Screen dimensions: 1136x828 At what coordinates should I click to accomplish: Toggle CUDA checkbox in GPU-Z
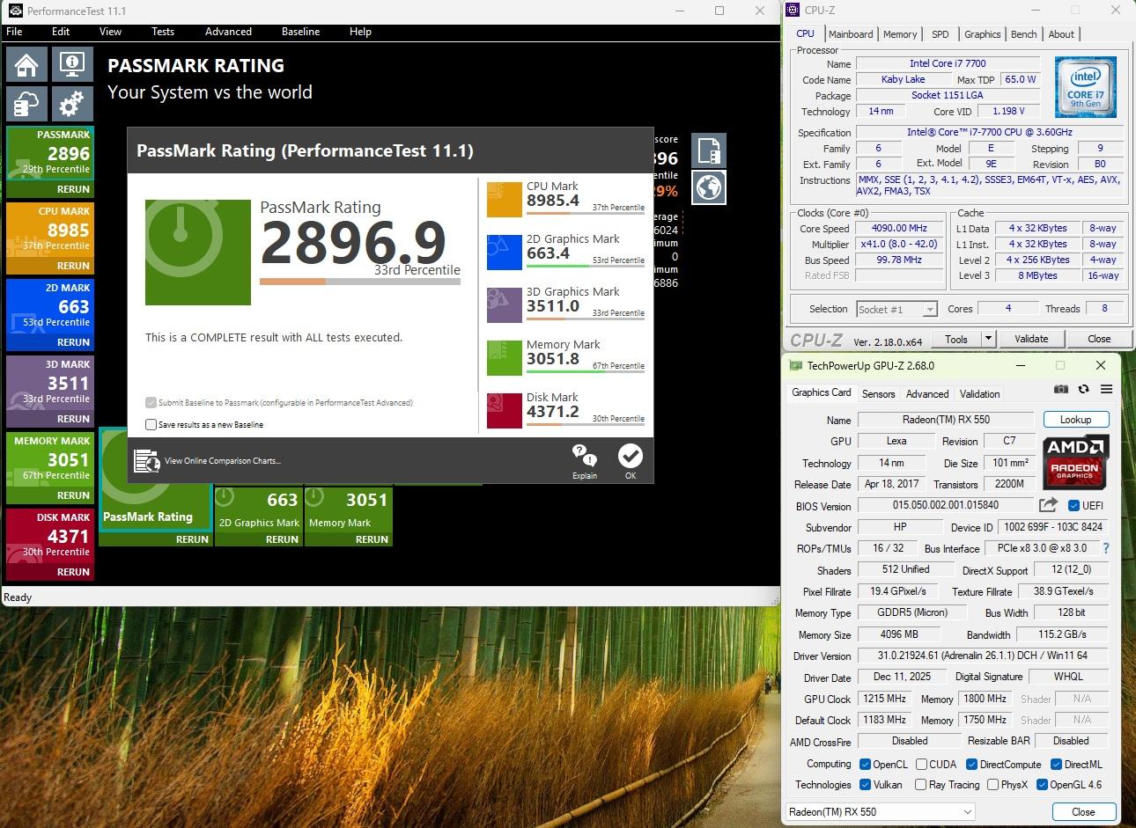click(921, 765)
